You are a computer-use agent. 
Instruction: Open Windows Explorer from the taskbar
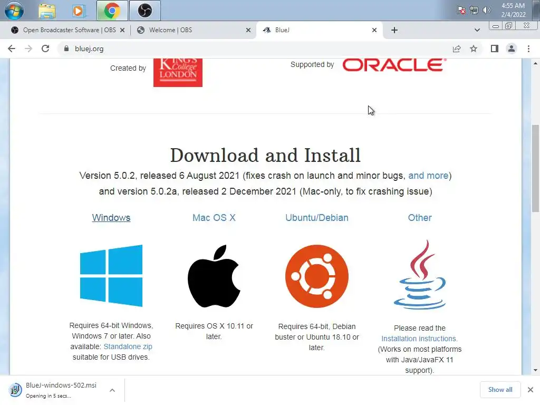(x=47, y=11)
